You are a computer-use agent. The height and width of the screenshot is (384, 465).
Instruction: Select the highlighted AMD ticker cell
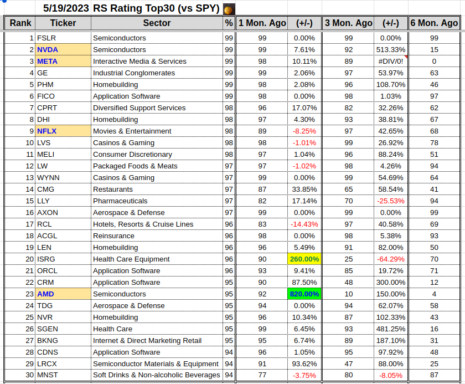point(63,294)
